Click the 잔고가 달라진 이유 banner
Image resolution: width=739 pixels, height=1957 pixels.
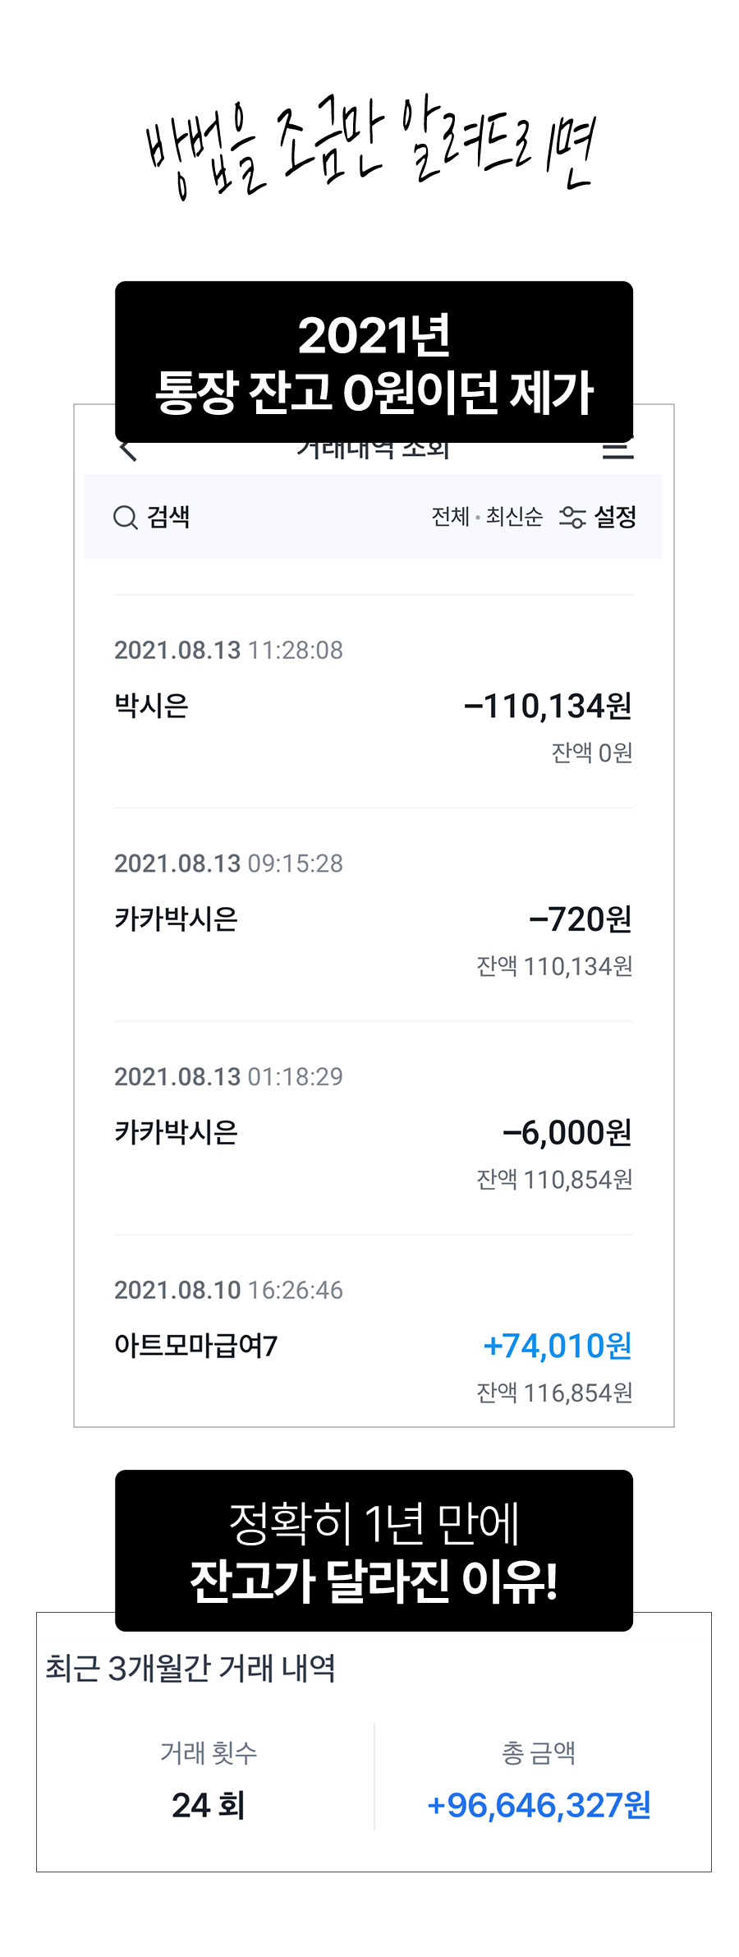click(x=374, y=1550)
